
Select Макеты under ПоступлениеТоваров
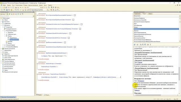10,43
